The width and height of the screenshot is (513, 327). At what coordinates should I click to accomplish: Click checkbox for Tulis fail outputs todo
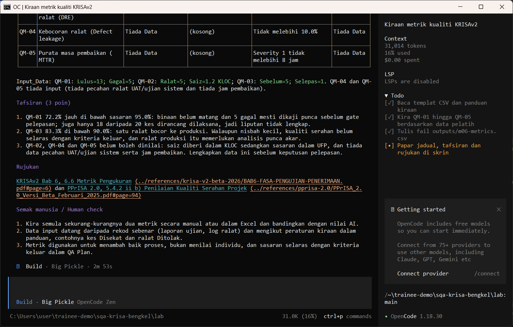(x=389, y=131)
